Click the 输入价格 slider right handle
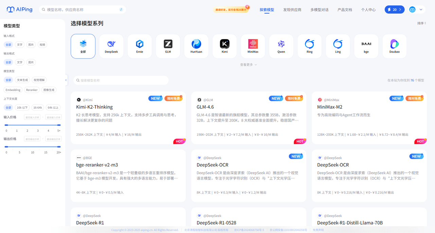Viewport: 435px width, 233px height. point(59,125)
